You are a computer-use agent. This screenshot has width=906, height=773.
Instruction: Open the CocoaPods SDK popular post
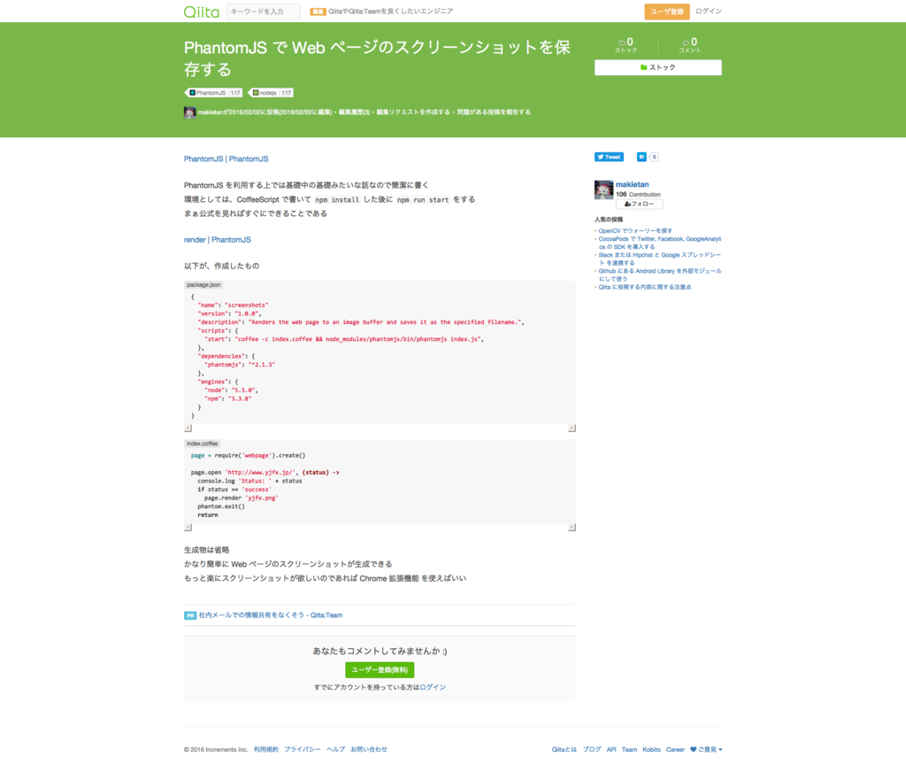pyautogui.click(x=660, y=243)
